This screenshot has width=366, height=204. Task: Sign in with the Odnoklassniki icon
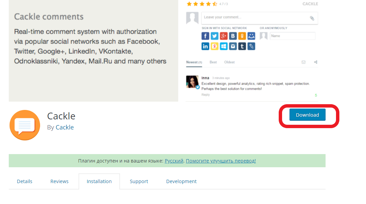click(242, 36)
